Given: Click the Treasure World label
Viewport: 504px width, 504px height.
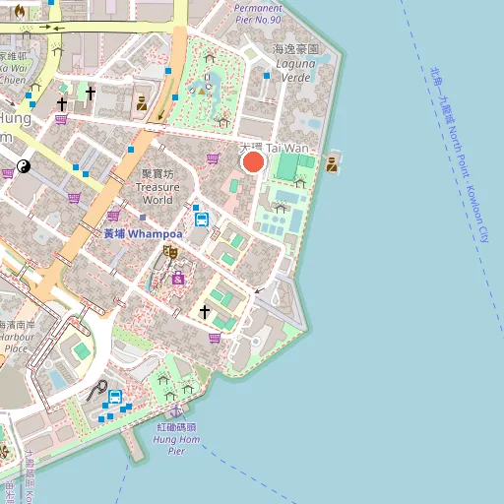Looking at the screenshot, I should (157, 187).
